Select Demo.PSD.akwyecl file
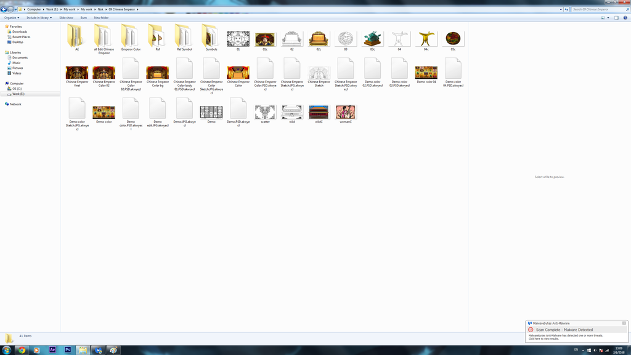The image size is (631, 355). [238, 112]
